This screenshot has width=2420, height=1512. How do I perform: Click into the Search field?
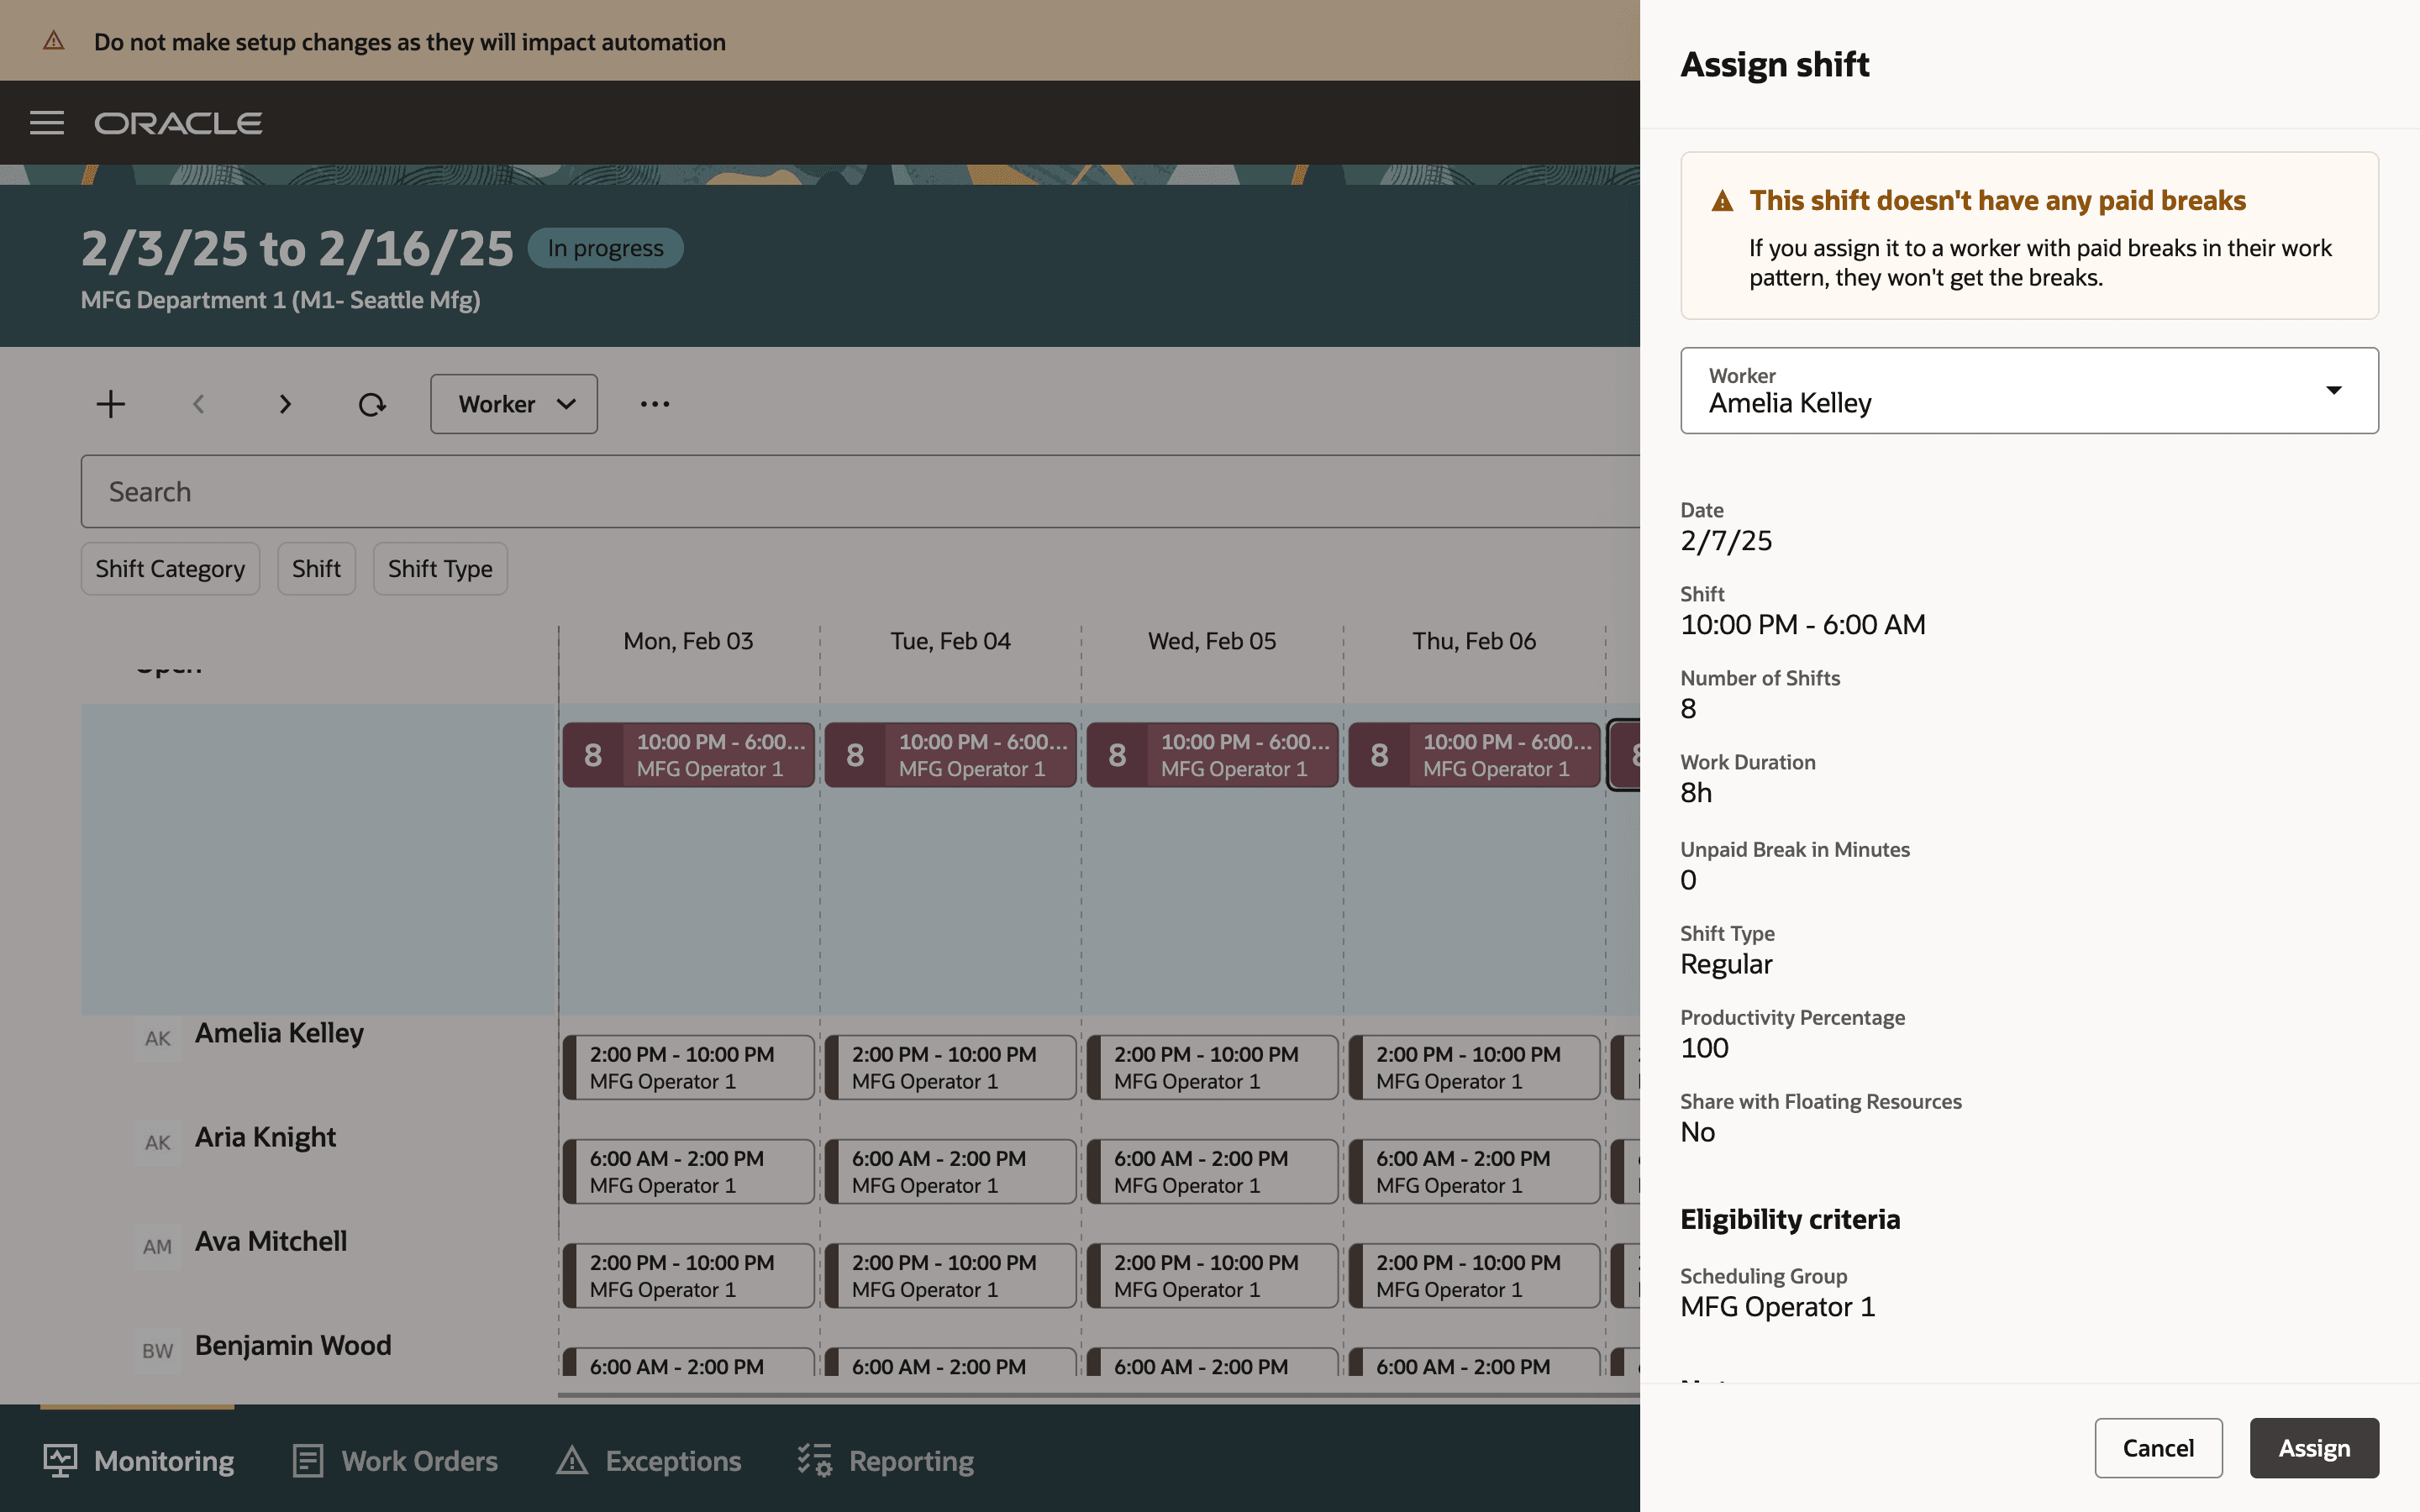(860, 492)
